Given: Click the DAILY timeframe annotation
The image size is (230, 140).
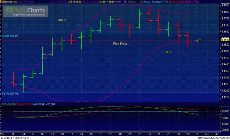Looking at the screenshot, I should pyautogui.click(x=62, y=20).
